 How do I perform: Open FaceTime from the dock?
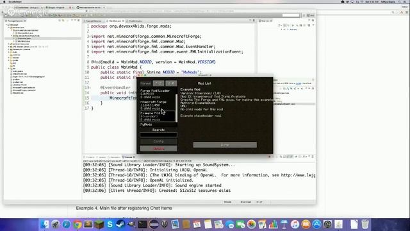[x=241, y=225]
